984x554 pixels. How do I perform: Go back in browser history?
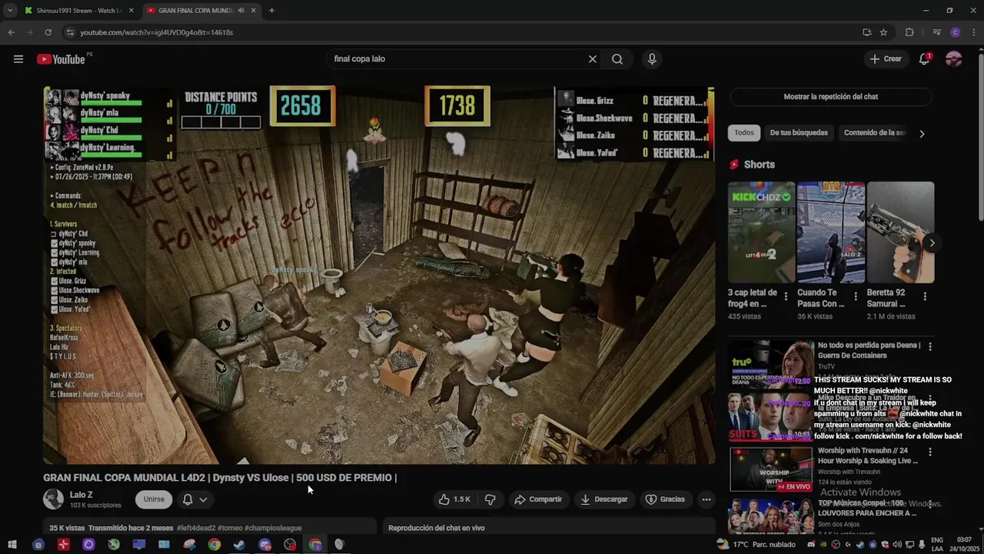tap(11, 32)
